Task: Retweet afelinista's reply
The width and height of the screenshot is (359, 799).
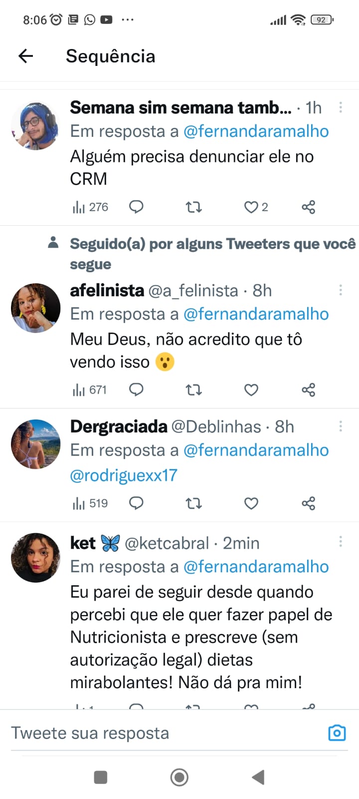Action: (x=193, y=390)
